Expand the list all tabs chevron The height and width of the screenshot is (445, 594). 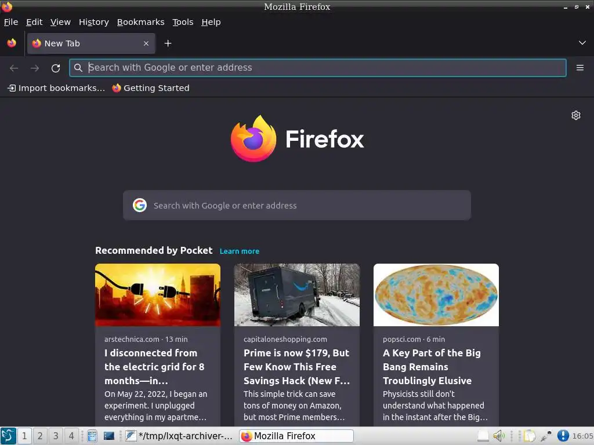582,43
